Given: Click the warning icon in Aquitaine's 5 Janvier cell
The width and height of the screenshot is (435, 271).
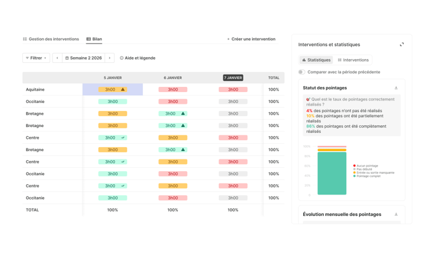Looking at the screenshot, I should click(123, 89).
